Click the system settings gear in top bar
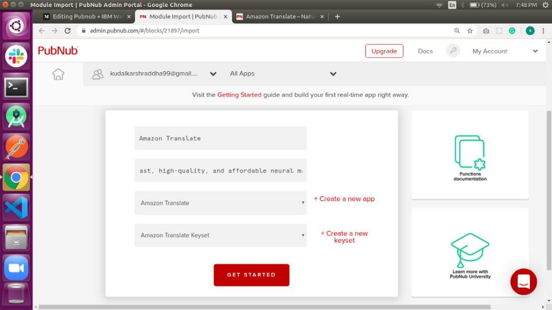 [x=546, y=5]
